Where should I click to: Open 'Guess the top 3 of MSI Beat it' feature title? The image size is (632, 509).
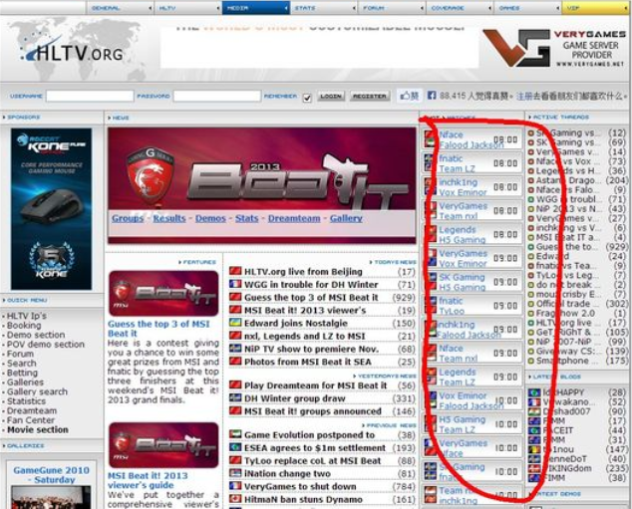tap(158, 329)
